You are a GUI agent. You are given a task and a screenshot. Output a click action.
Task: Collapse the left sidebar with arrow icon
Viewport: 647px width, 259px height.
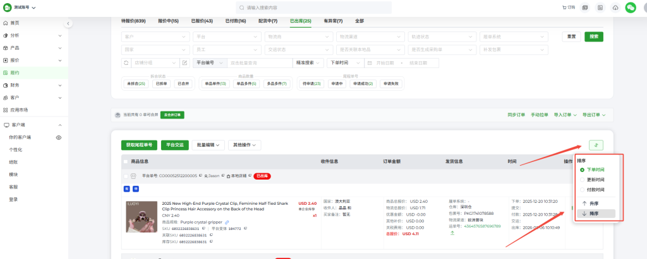point(68,23)
